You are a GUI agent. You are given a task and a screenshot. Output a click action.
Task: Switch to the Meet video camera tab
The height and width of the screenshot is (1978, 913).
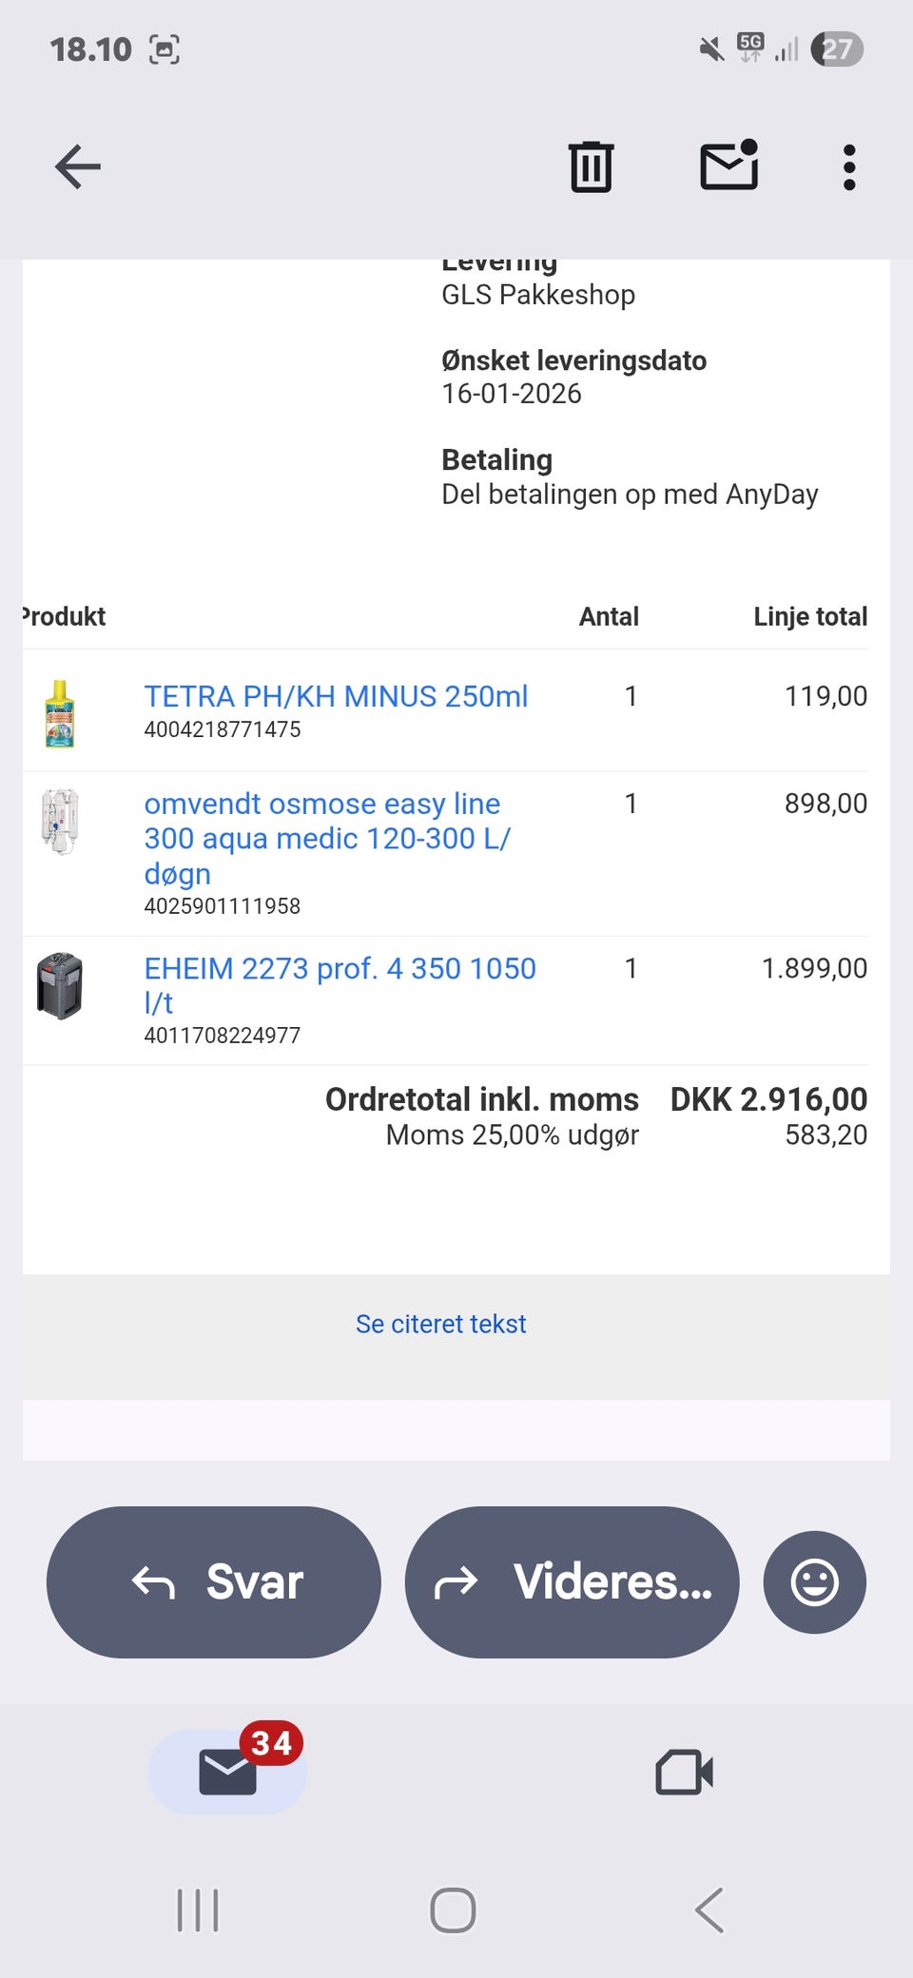(x=684, y=1772)
